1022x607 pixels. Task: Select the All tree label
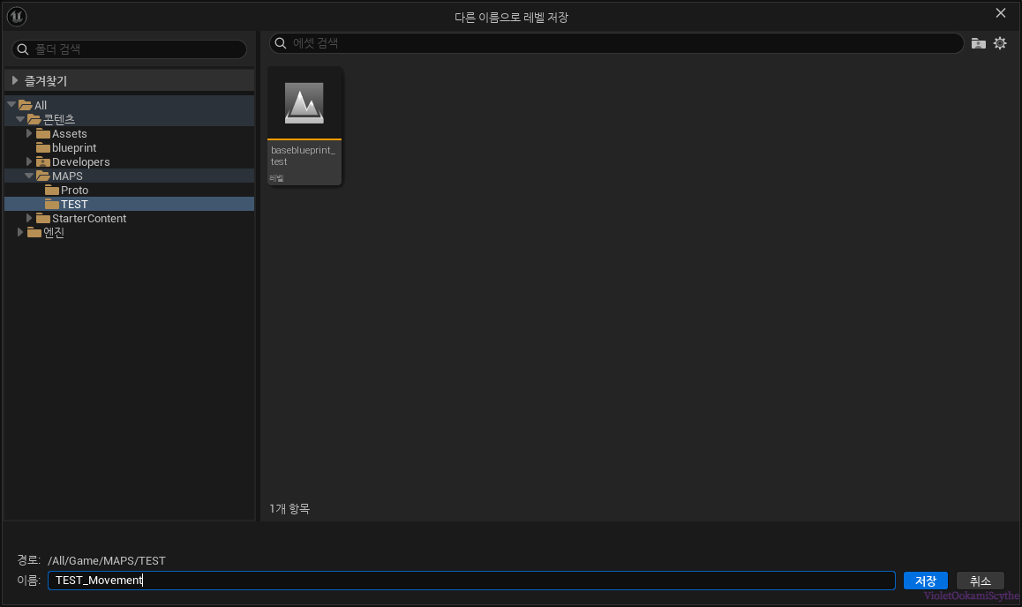[41, 105]
